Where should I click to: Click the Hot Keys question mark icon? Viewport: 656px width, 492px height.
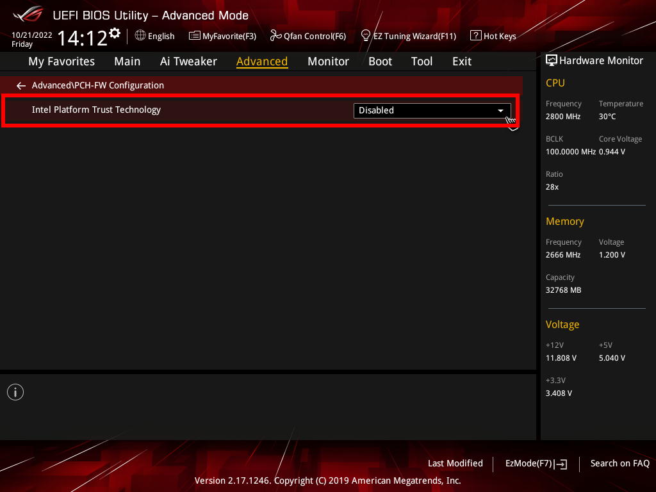coord(476,36)
